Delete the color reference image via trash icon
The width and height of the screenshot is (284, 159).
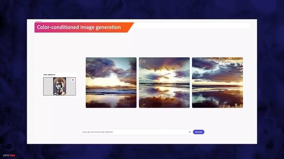tap(73, 80)
